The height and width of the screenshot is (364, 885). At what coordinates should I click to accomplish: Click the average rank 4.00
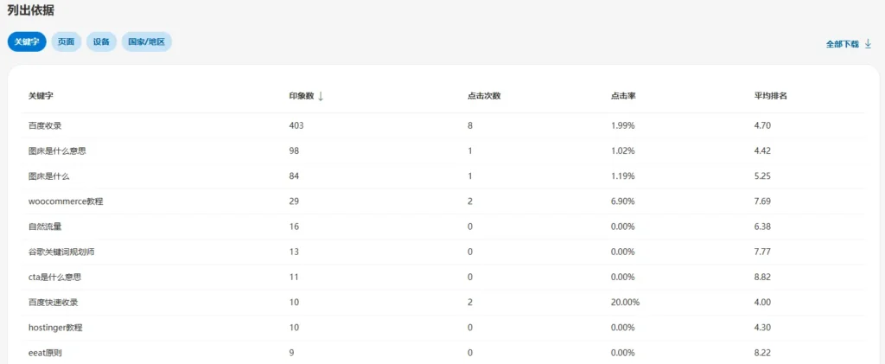coord(762,303)
